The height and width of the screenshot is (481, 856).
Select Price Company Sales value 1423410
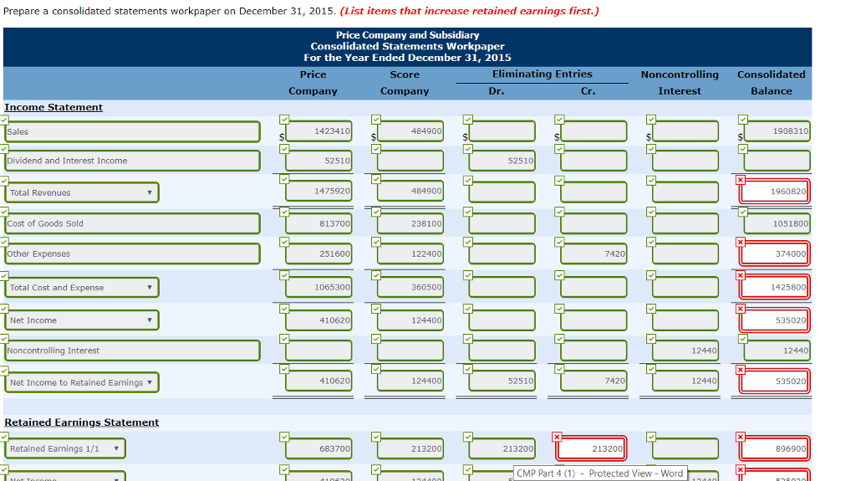[318, 131]
